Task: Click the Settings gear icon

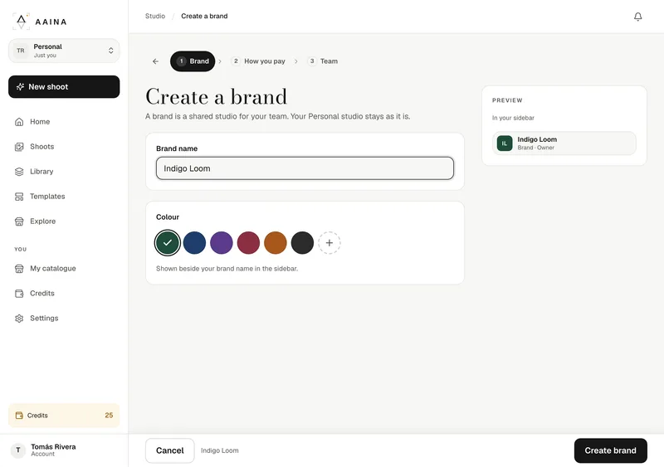Action: point(19,319)
